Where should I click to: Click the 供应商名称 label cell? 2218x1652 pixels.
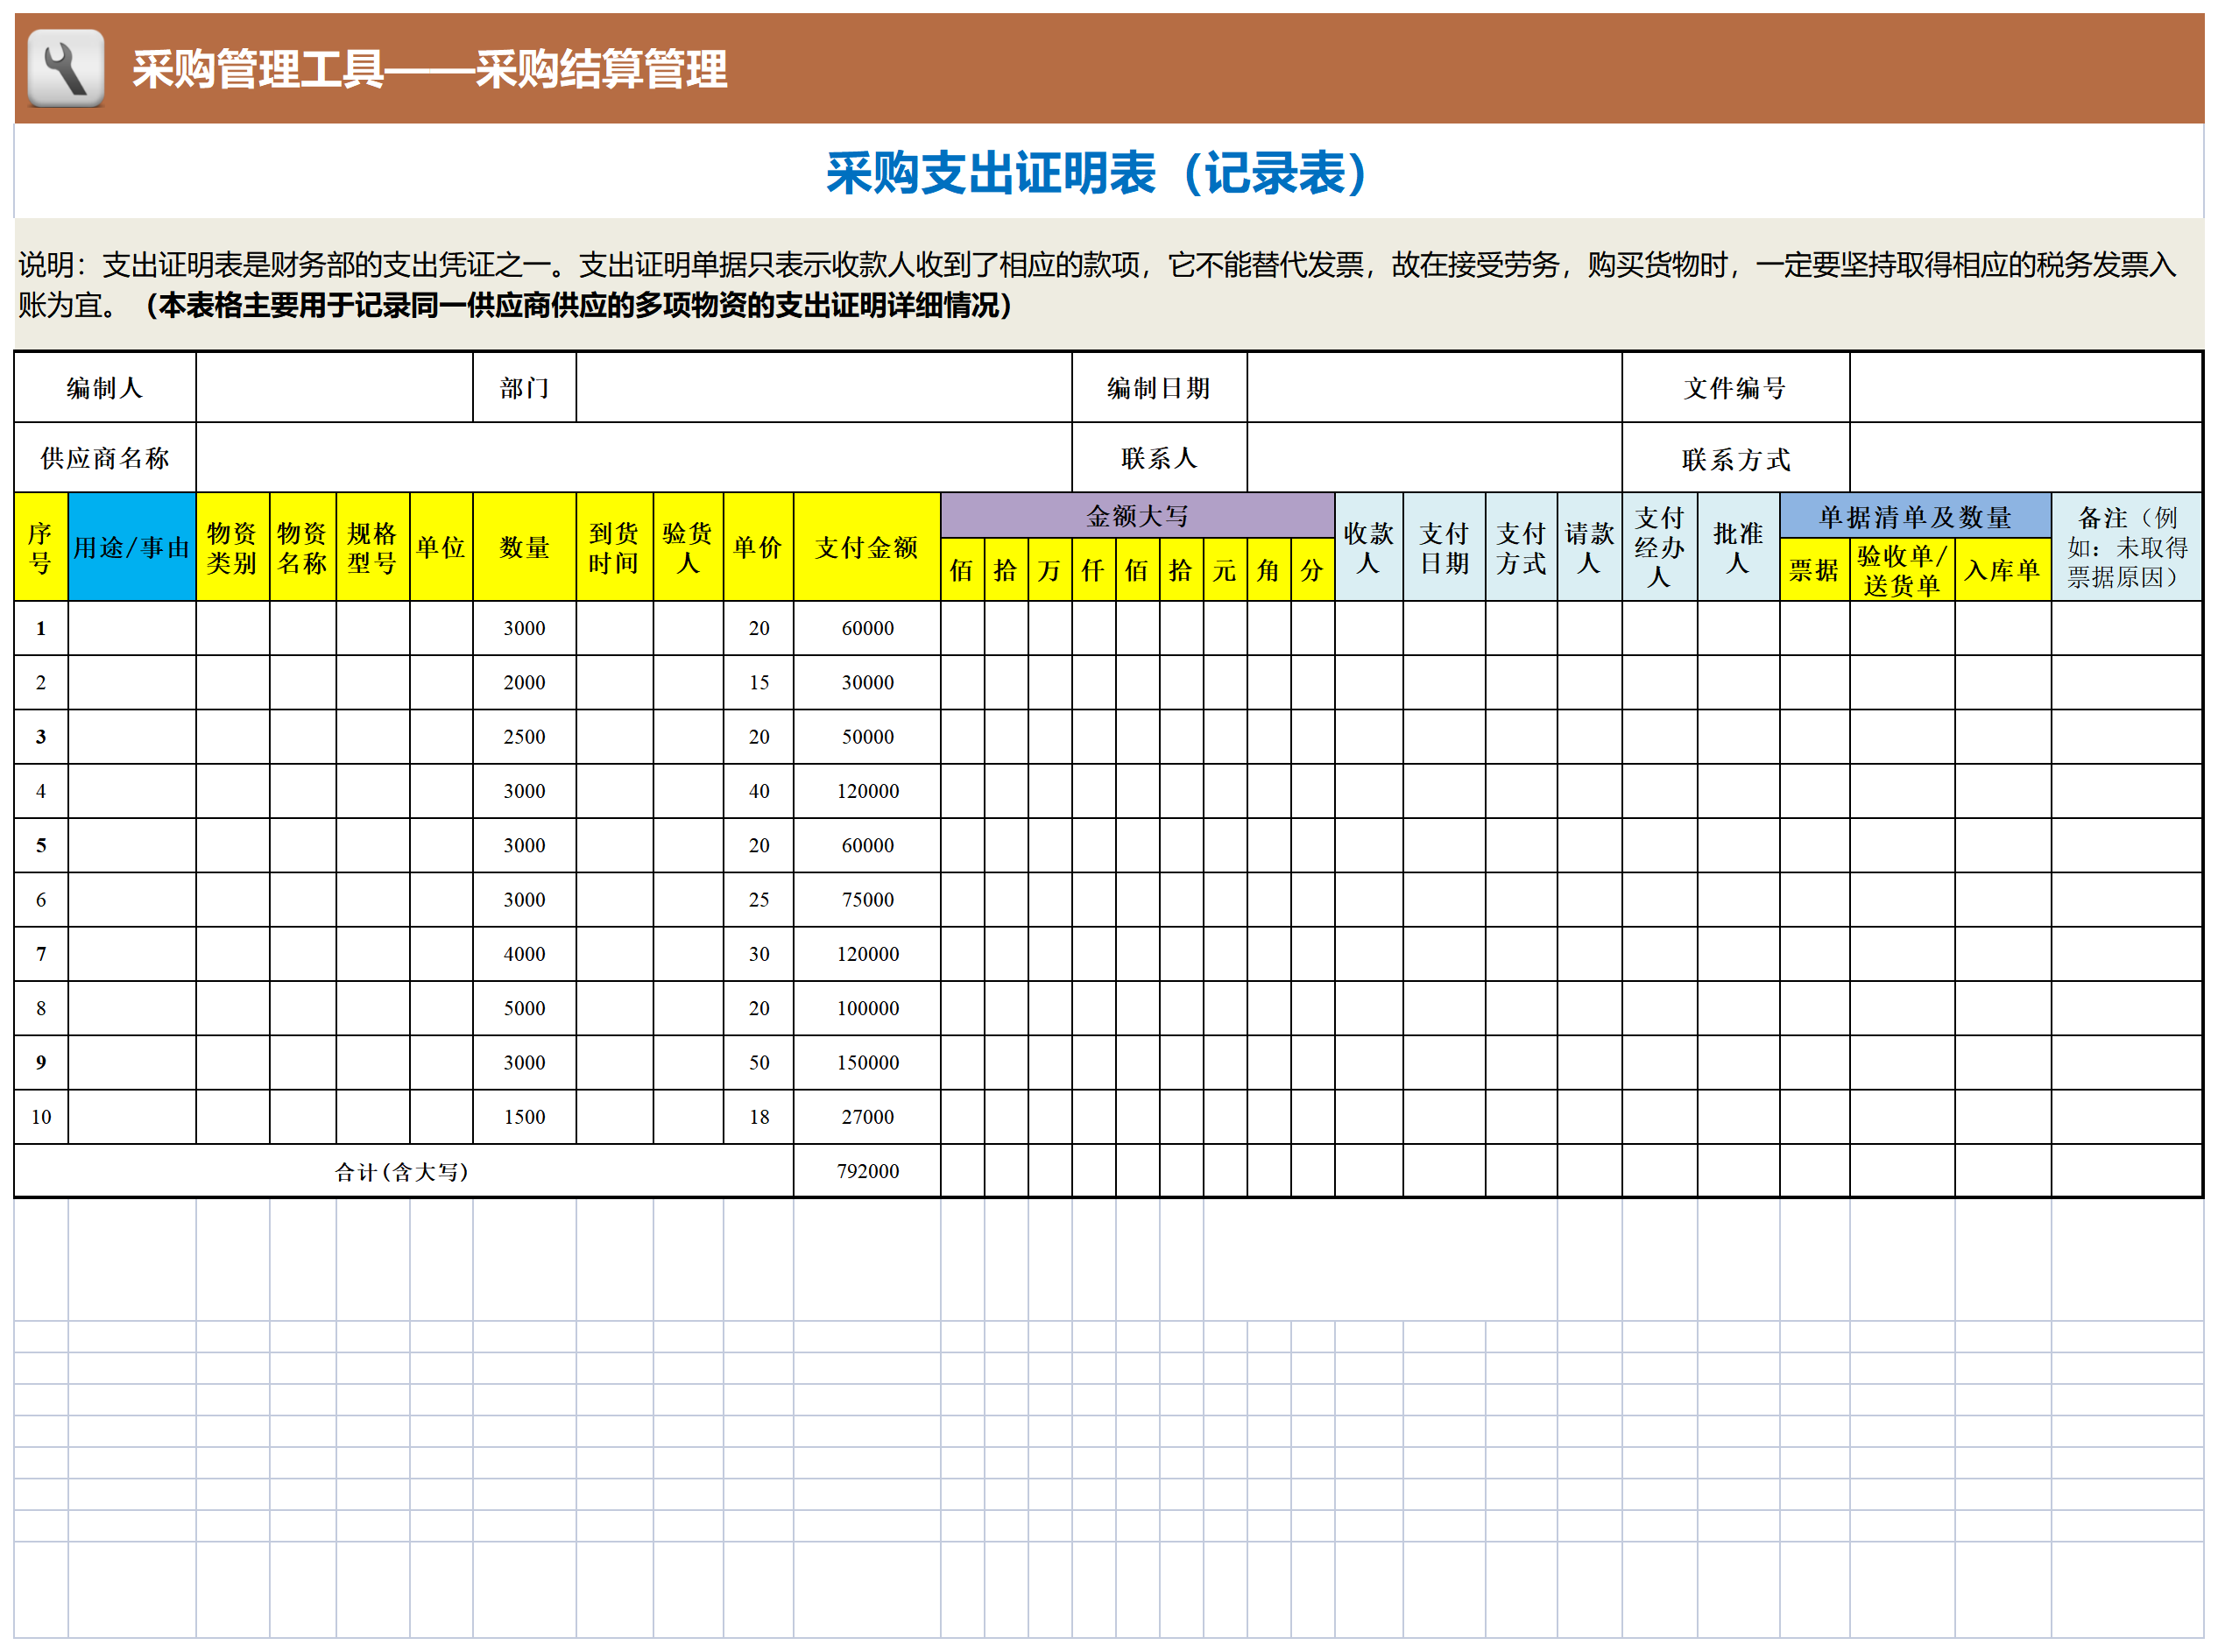(x=105, y=457)
